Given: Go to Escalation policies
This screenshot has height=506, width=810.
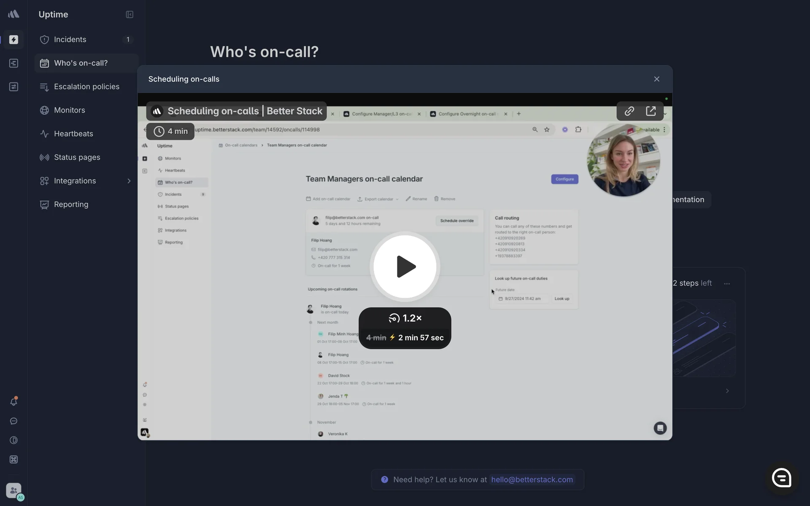Looking at the screenshot, I should pos(86,86).
